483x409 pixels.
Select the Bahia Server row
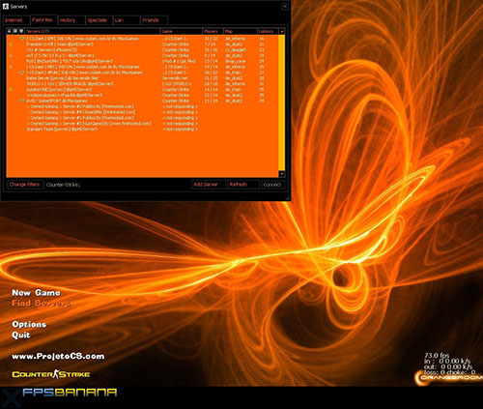pos(142,78)
